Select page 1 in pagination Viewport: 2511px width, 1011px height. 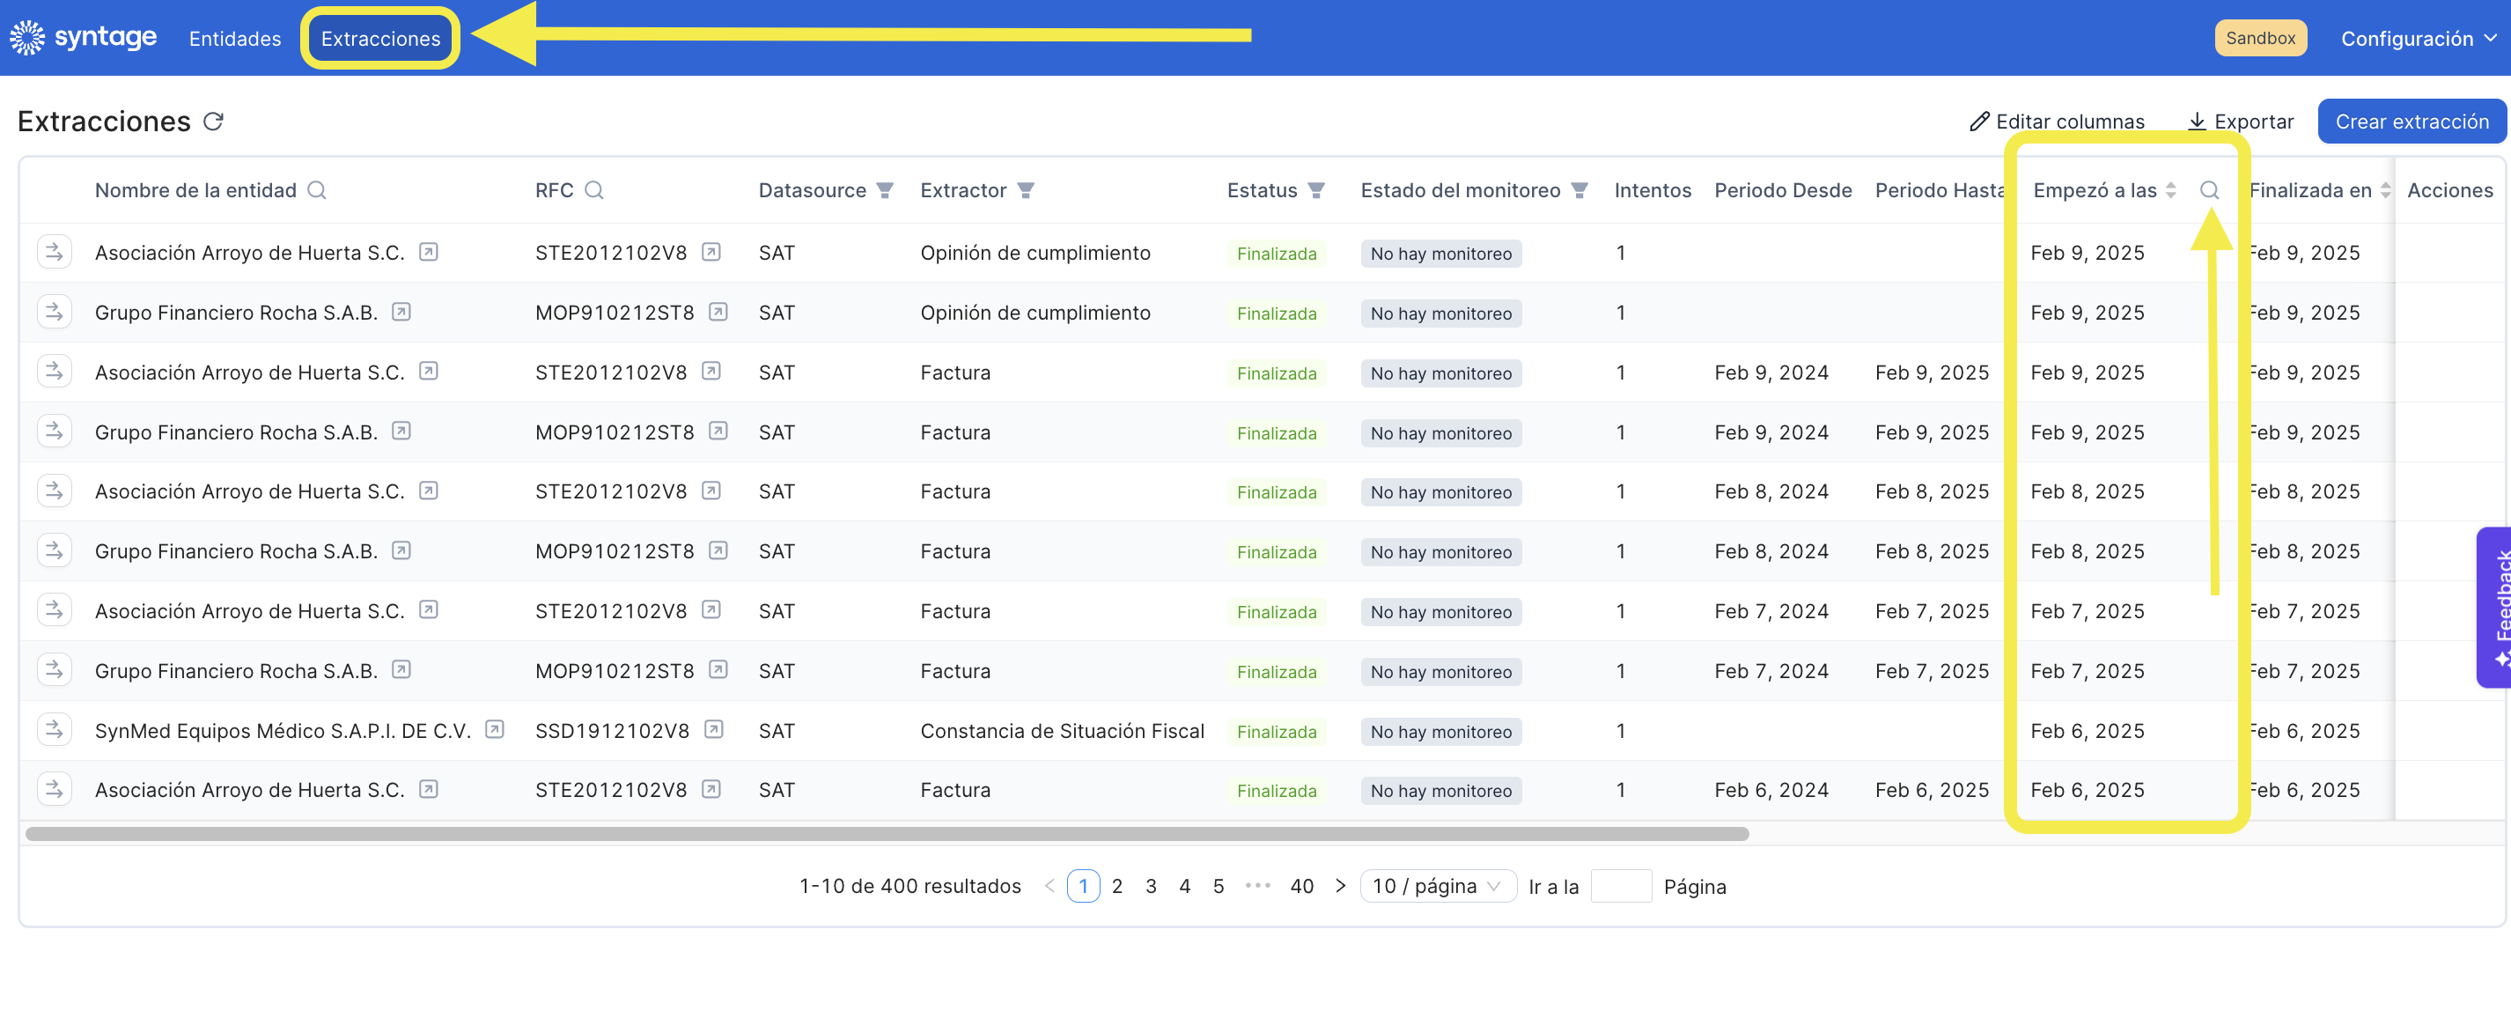1083,886
